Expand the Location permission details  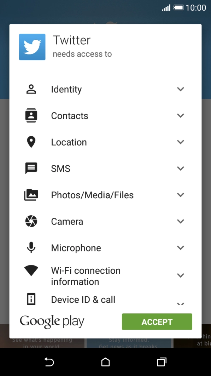[181, 142]
